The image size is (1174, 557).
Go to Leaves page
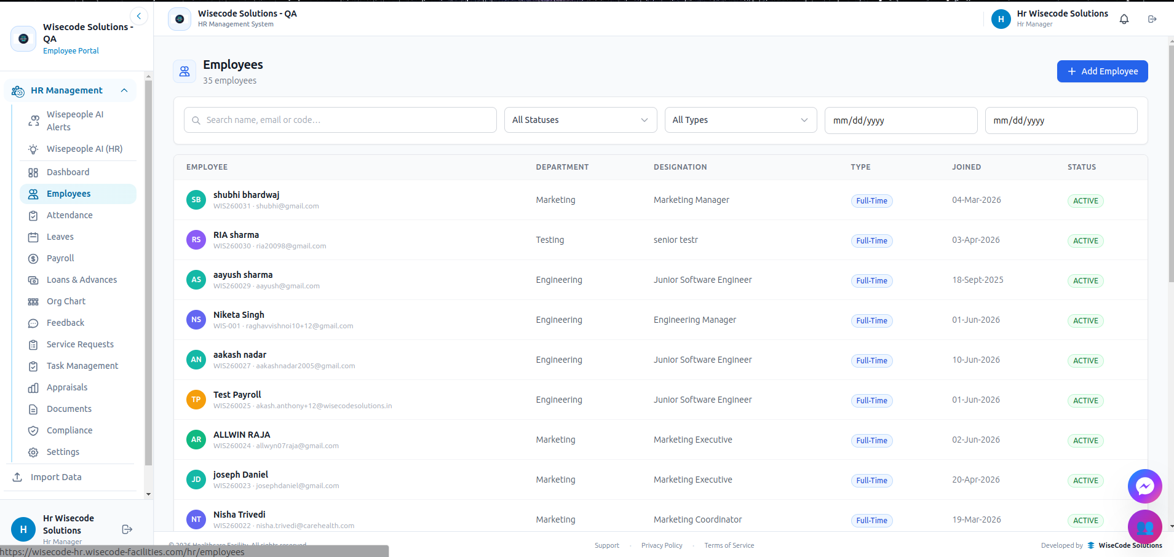(x=78, y=237)
